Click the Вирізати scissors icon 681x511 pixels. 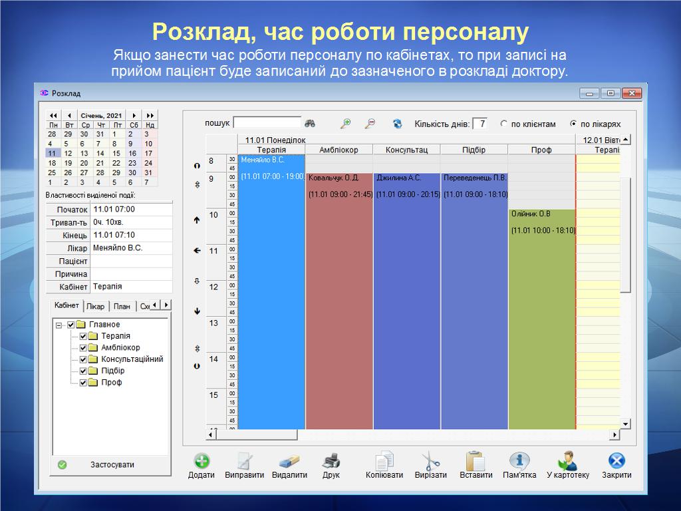[430, 461]
